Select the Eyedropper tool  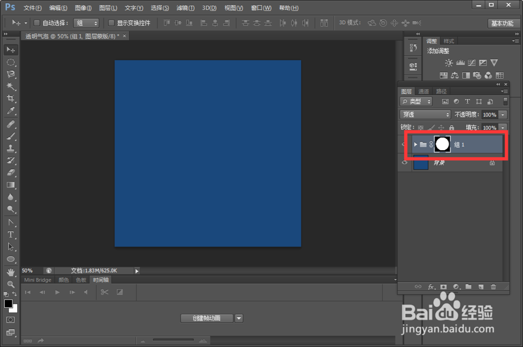click(10, 111)
